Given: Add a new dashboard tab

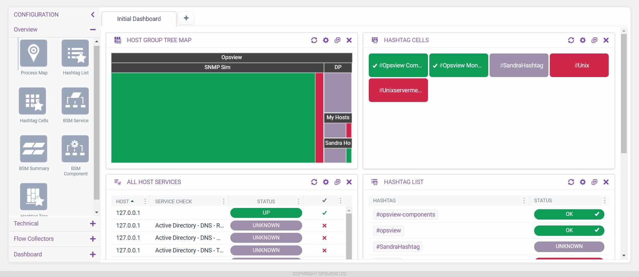Looking at the screenshot, I should tap(186, 18).
